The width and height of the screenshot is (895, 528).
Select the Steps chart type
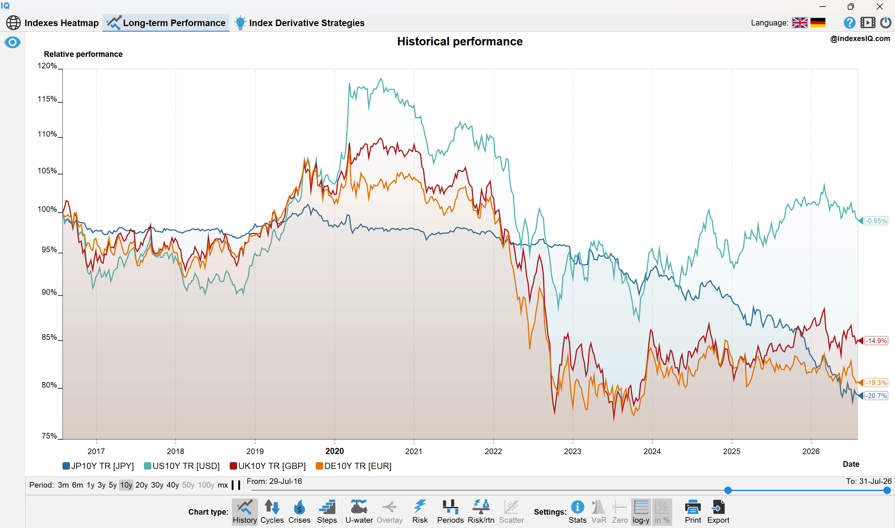pos(327,512)
